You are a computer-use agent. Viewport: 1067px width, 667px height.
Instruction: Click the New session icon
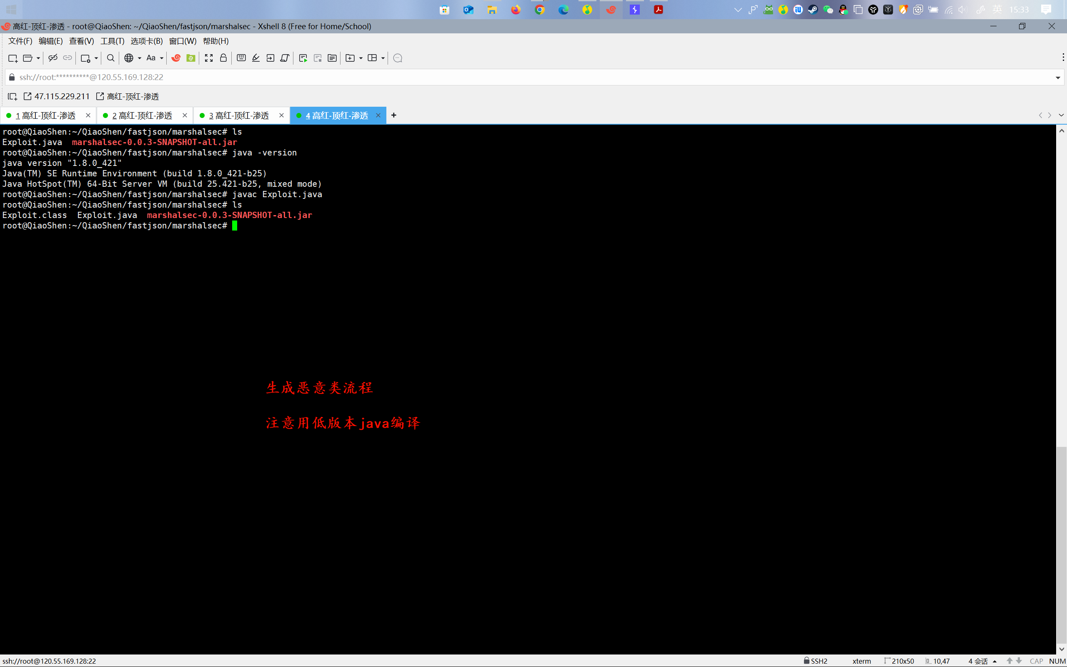click(x=13, y=58)
